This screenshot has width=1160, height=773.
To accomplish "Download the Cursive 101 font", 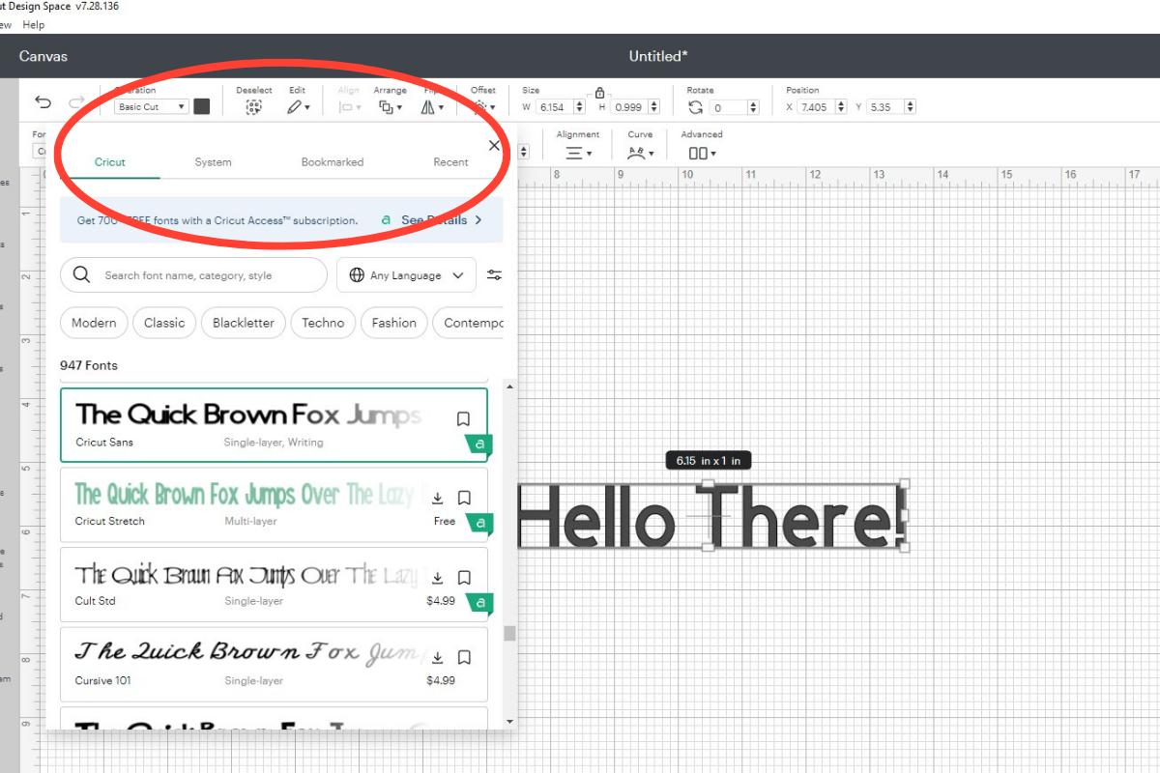I will pyautogui.click(x=437, y=657).
